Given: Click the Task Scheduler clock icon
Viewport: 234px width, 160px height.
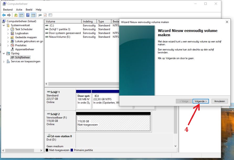Looking at the screenshot, I should click(x=12, y=29).
